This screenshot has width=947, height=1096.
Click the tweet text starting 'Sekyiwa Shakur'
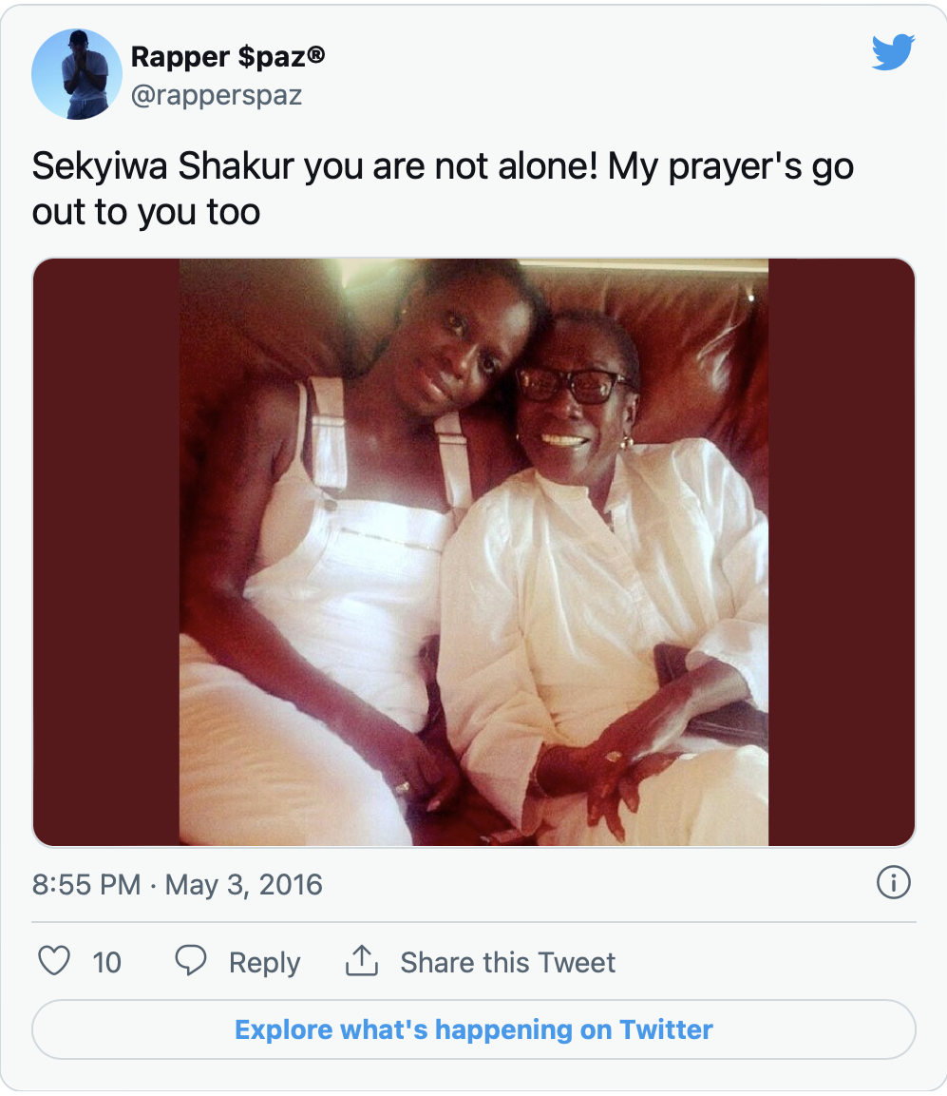tap(443, 166)
